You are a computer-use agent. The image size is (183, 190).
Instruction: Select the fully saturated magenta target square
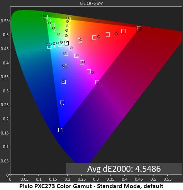coord(97,82)
